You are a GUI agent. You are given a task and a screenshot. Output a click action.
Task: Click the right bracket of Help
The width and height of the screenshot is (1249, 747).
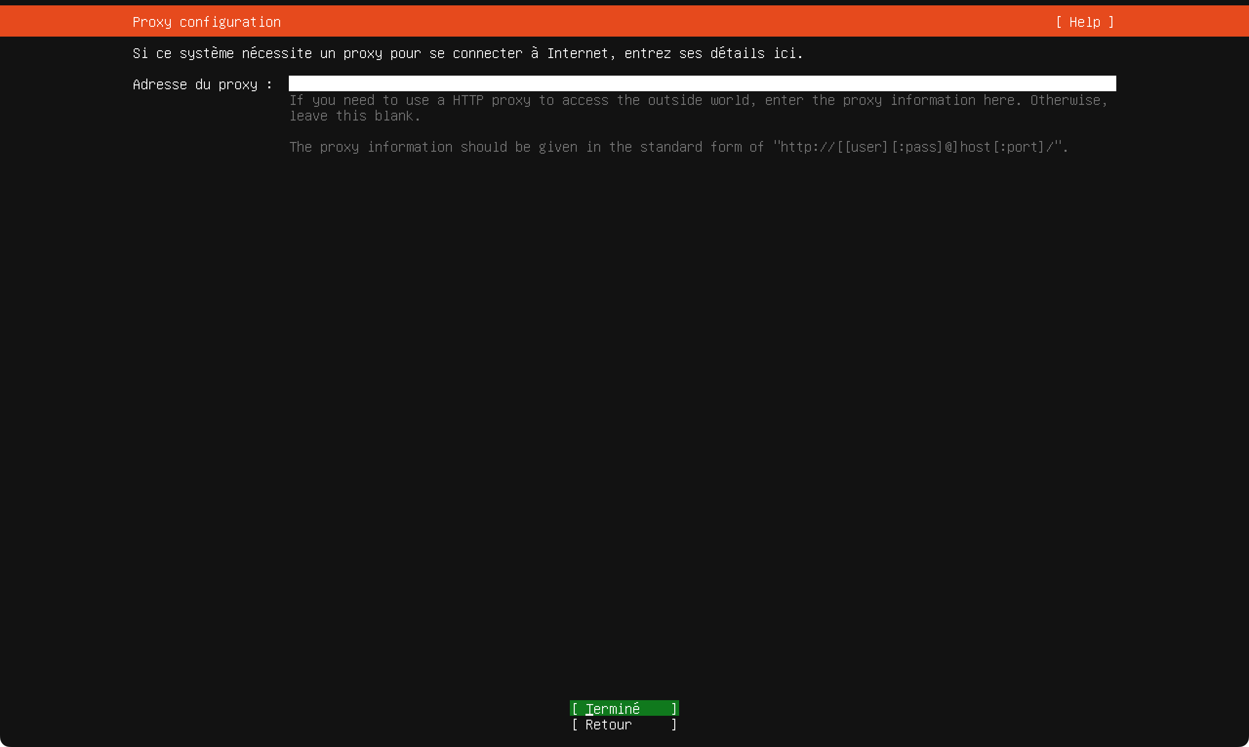point(1110,22)
